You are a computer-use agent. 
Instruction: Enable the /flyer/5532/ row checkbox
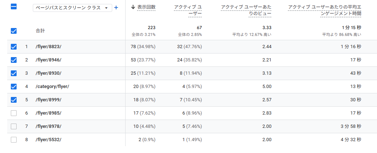click(14, 140)
